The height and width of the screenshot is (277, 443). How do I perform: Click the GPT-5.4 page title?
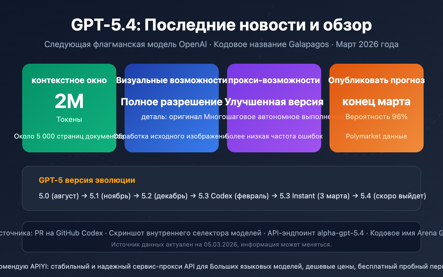[x=221, y=25]
